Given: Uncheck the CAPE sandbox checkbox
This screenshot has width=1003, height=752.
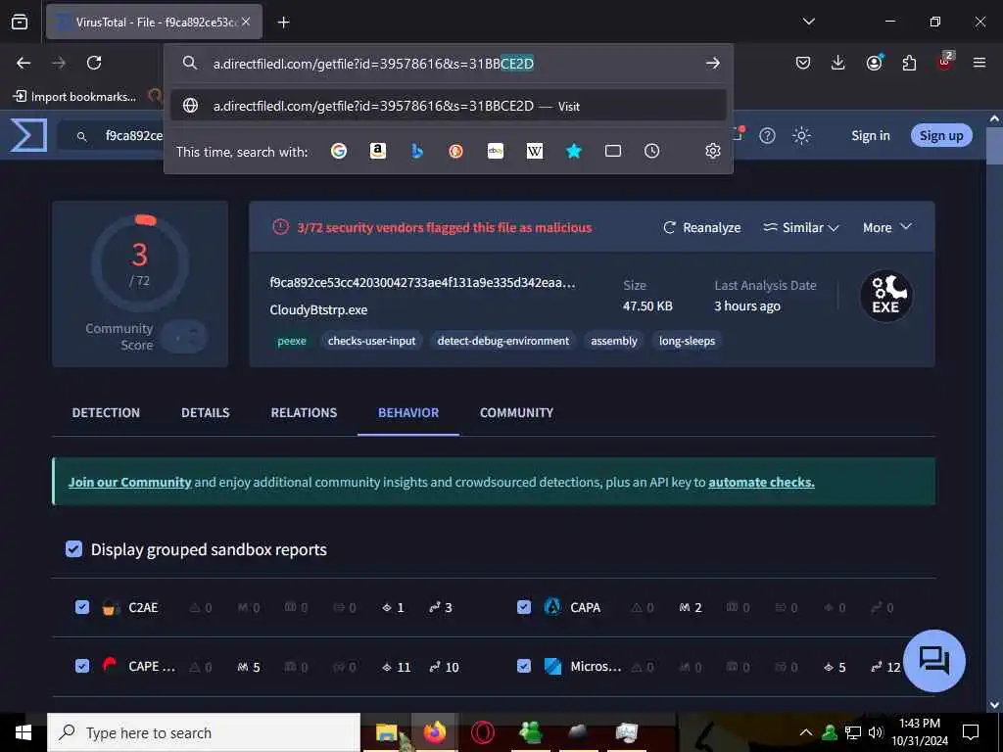Looking at the screenshot, I should pyautogui.click(x=82, y=666).
